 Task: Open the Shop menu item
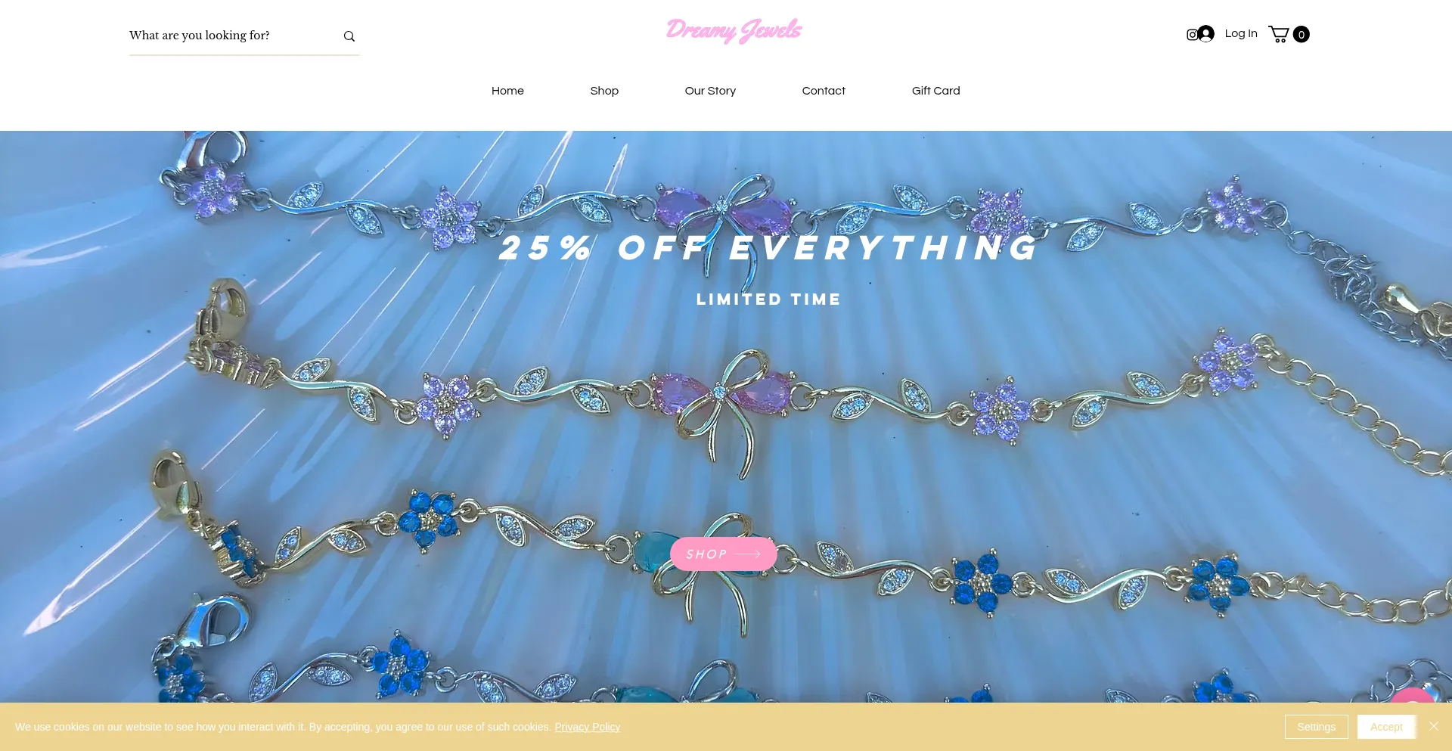(604, 91)
